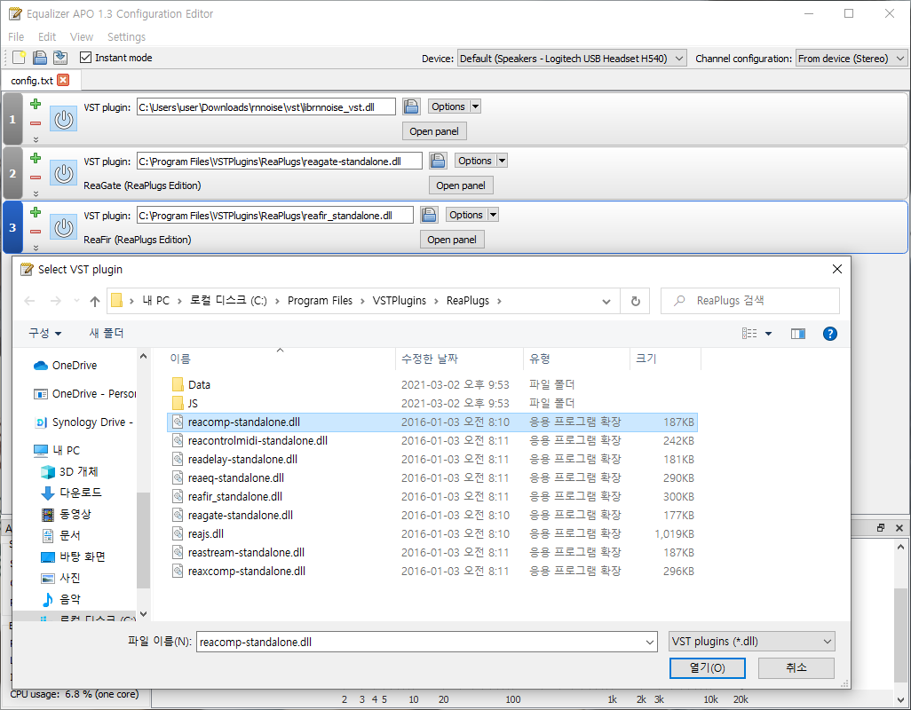The height and width of the screenshot is (710, 911).
Task: Open Channel configuration dropdown
Action: (x=851, y=58)
